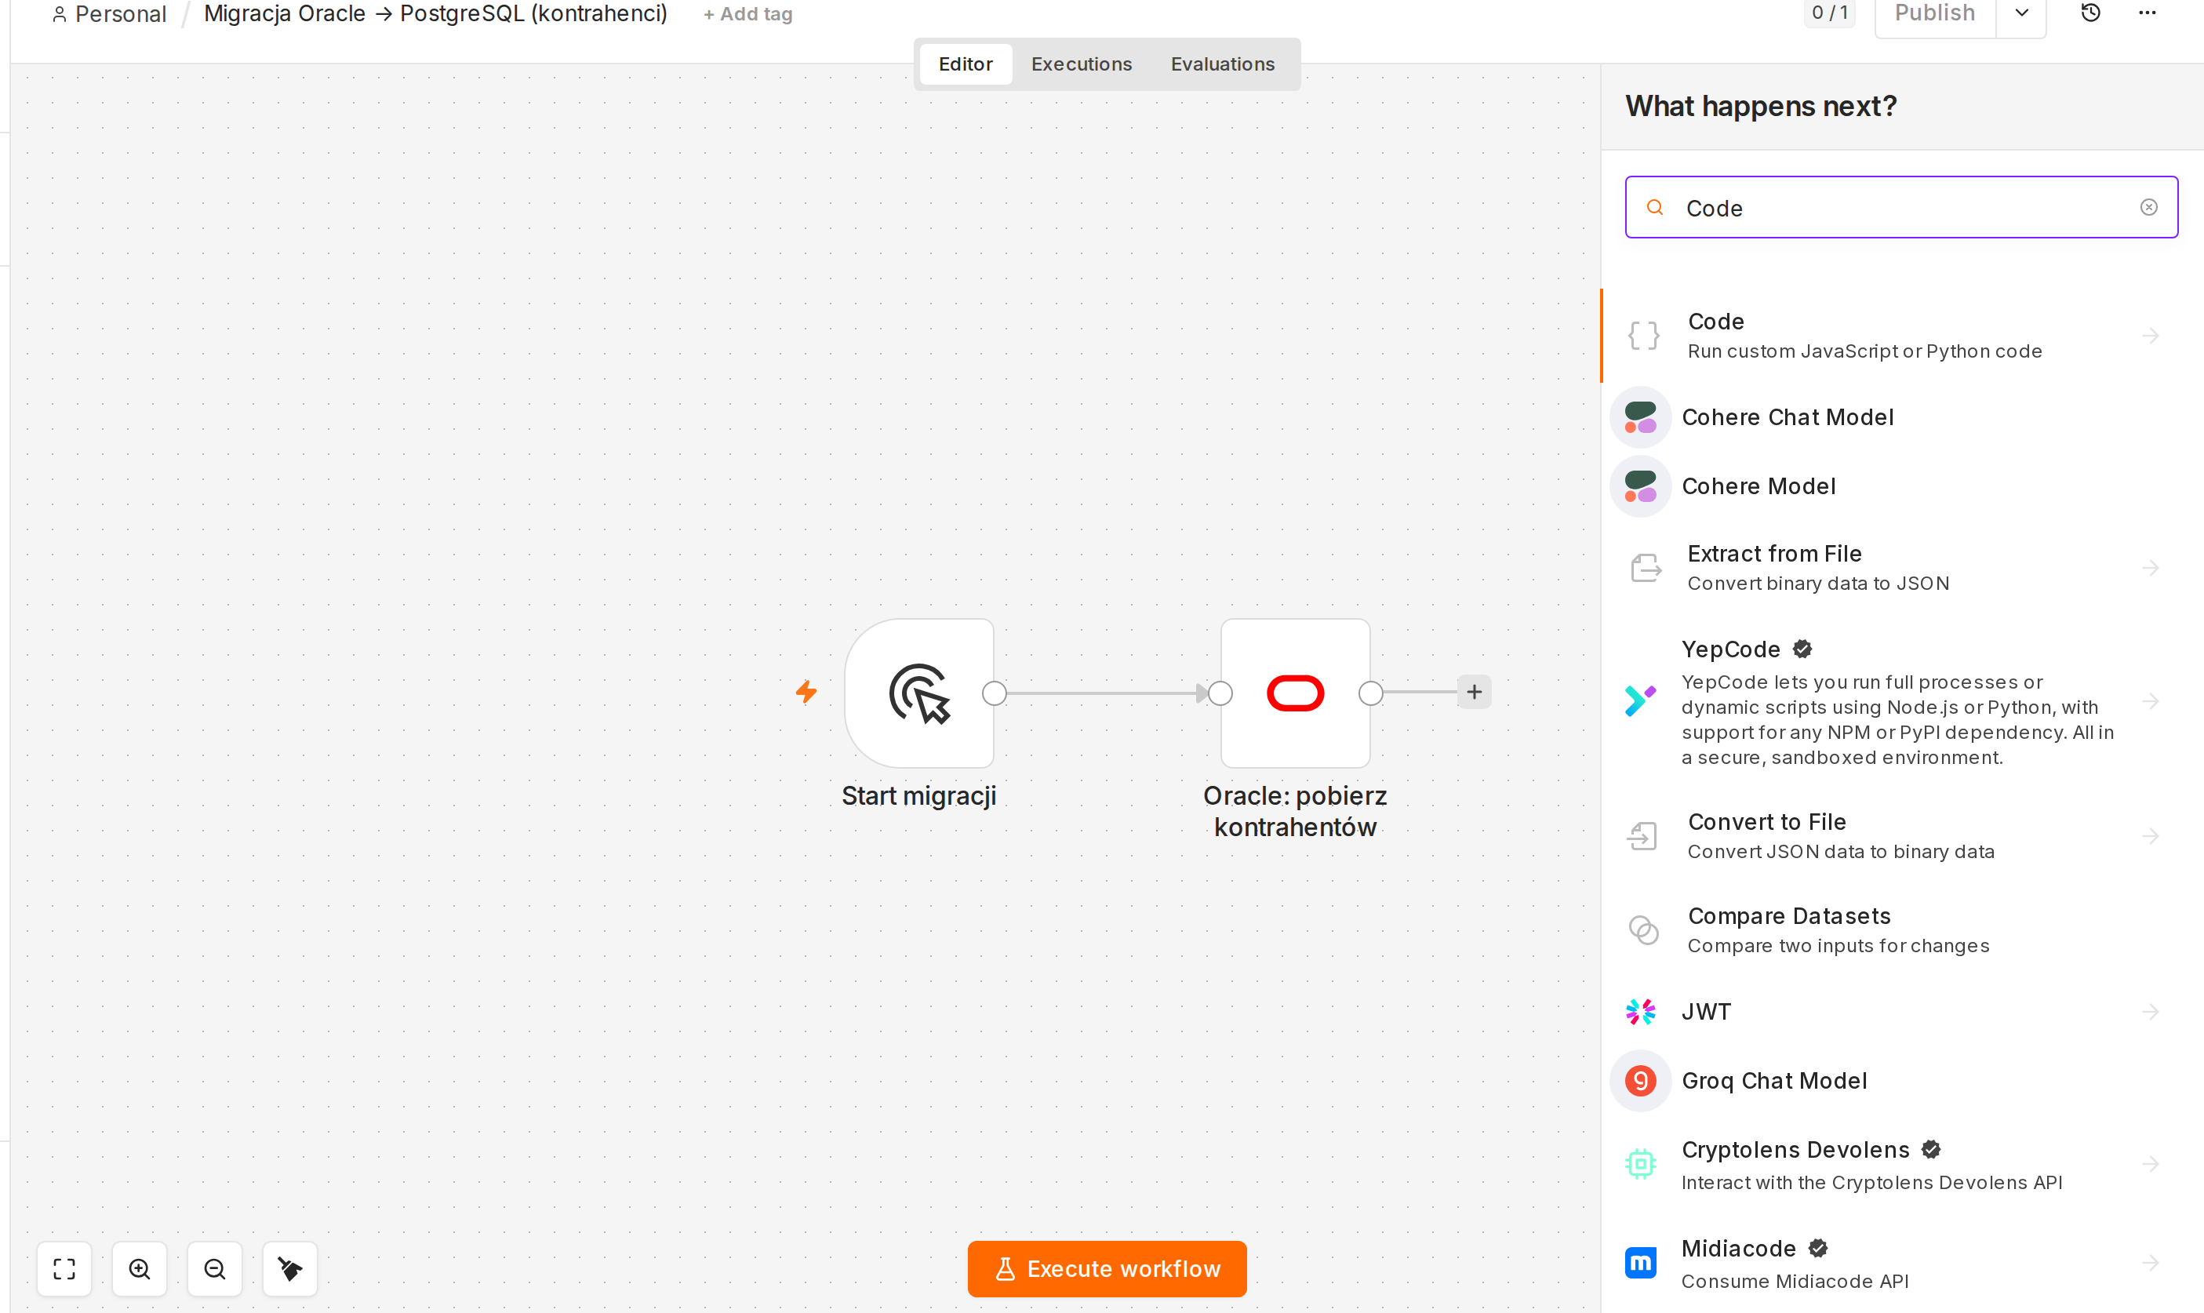Open the Personal project breadcrumb

click(109, 14)
